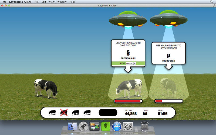
Task: Toggle fullscreen with the window arrows icon
Action: (x=214, y=5)
